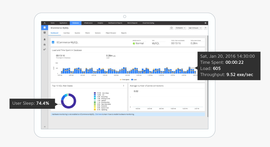Open the chat panel icon in sidebar
Viewport: 270px width, 147px height.
tap(45, 33)
